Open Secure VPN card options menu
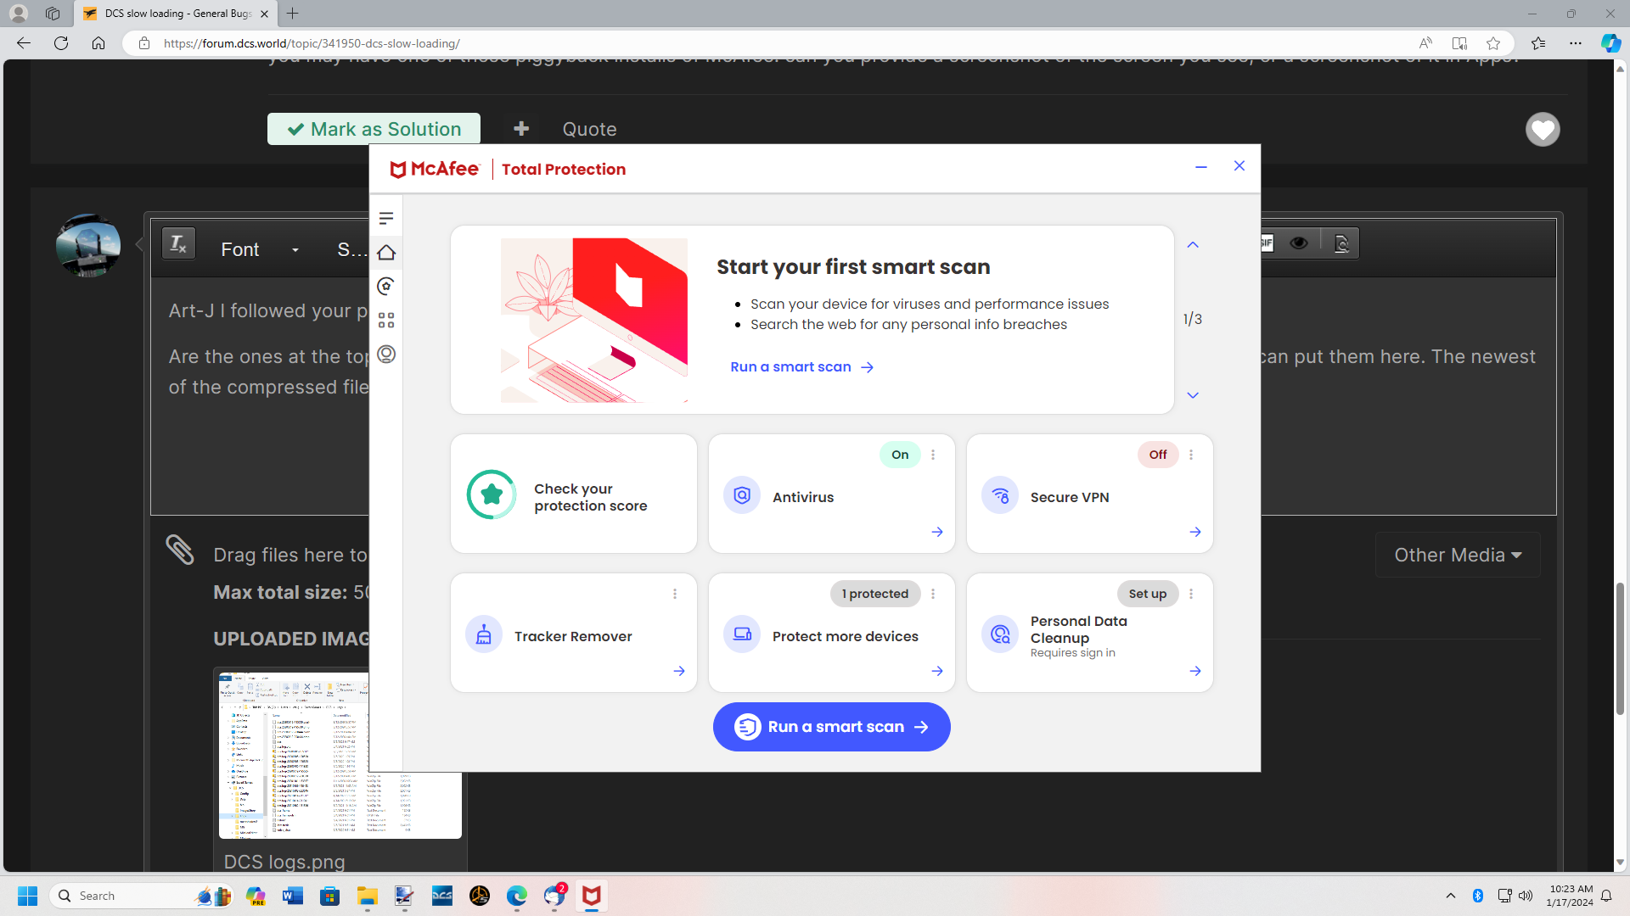This screenshot has height=916, width=1630. 1191,455
